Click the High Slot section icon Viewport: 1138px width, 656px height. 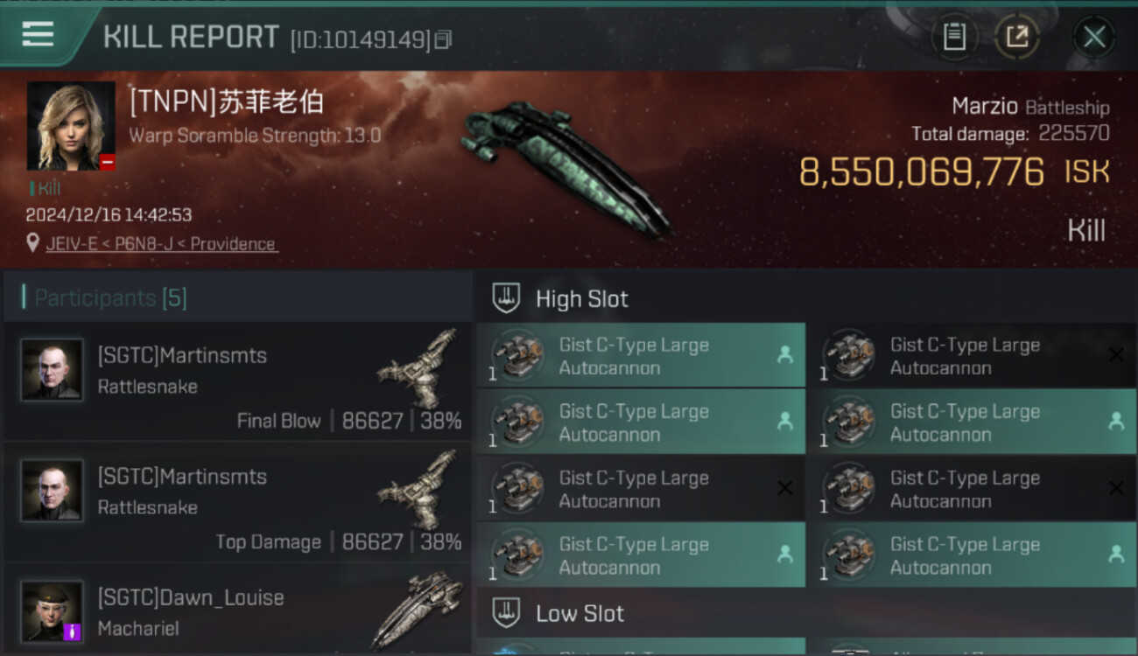pyautogui.click(x=506, y=298)
